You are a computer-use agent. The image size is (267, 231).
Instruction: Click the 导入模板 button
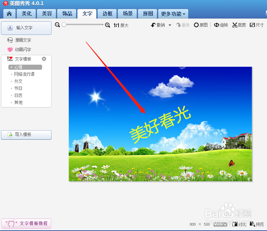click(26, 135)
